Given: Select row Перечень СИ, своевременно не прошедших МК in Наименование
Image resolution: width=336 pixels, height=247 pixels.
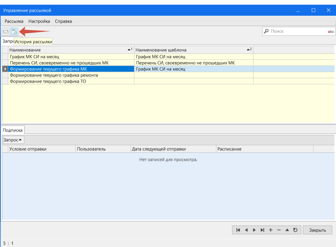Looking at the screenshot, I should point(71,63).
